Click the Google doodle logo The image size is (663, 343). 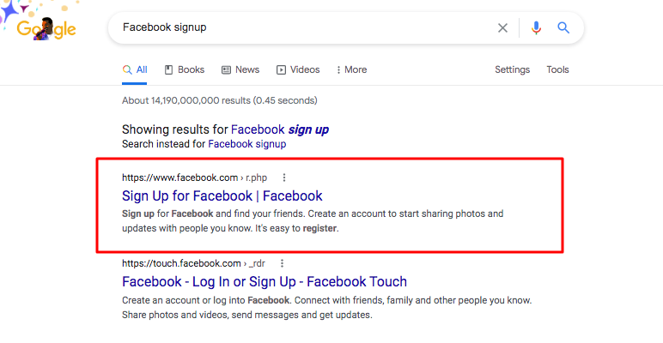coord(40,23)
